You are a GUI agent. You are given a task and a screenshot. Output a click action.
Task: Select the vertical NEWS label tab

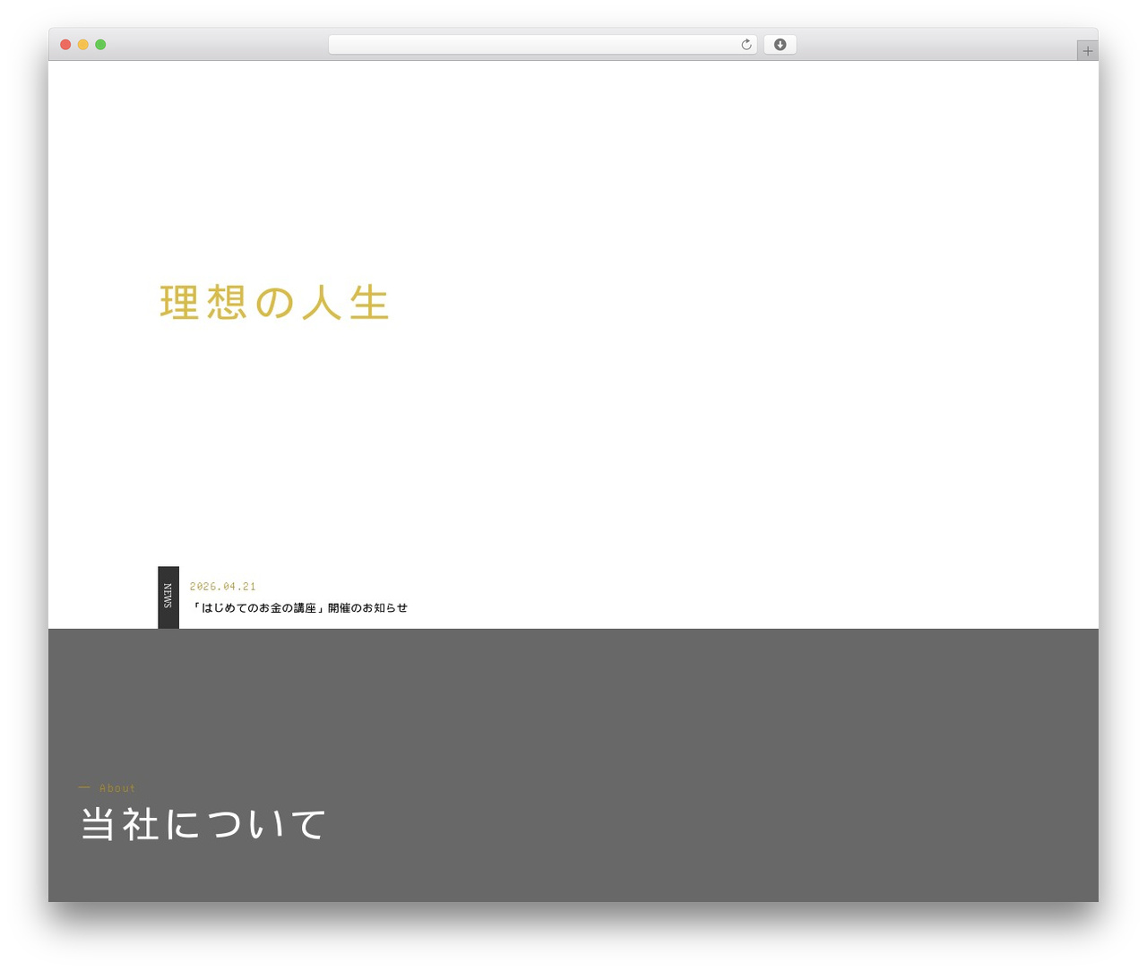[x=168, y=597]
